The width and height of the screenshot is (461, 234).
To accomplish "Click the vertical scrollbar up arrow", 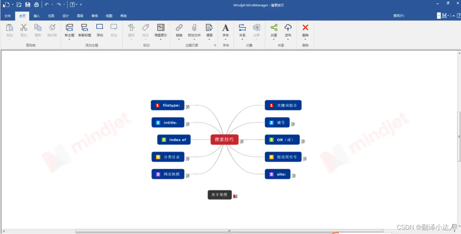I will point(459,53).
